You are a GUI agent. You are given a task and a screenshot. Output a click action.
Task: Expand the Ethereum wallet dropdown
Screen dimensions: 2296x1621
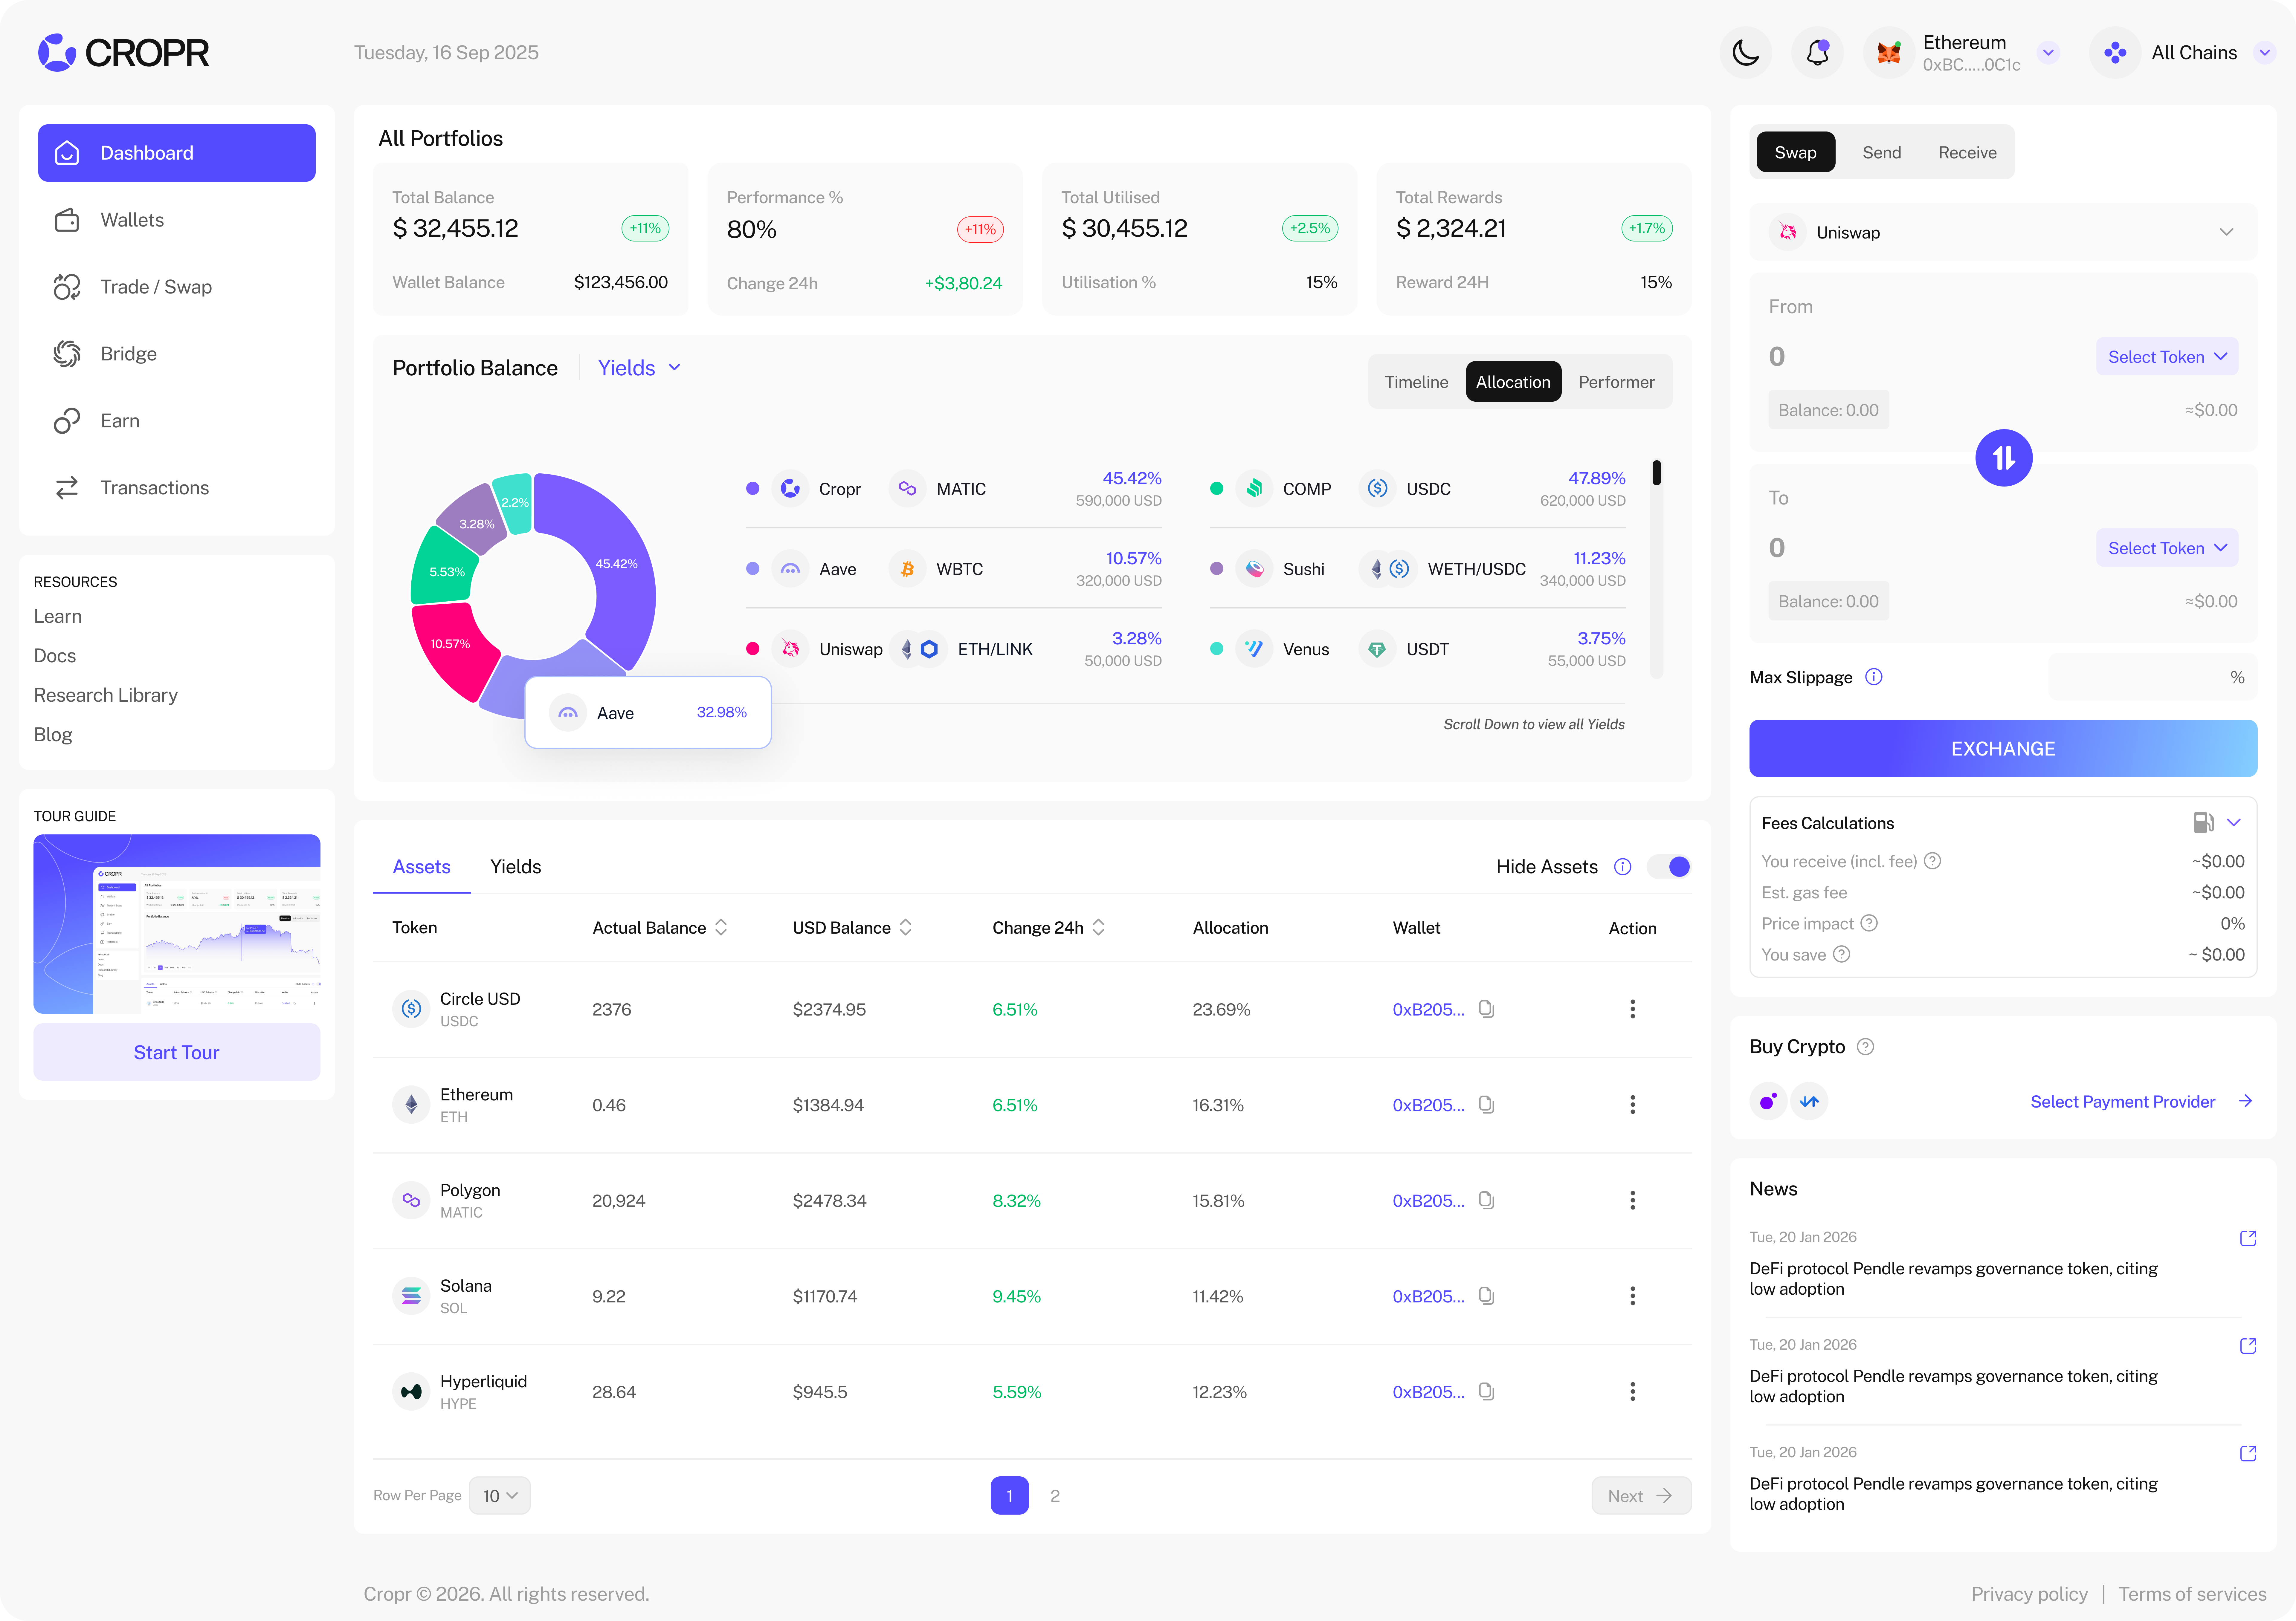[2048, 53]
